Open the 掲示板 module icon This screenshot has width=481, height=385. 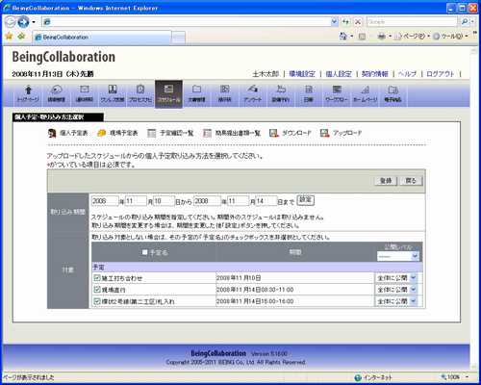[x=224, y=93]
